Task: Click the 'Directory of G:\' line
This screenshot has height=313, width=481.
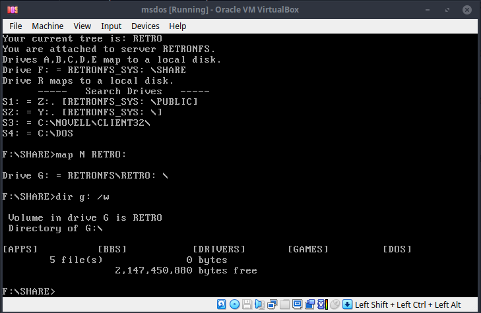Action: pyautogui.click(x=55, y=229)
